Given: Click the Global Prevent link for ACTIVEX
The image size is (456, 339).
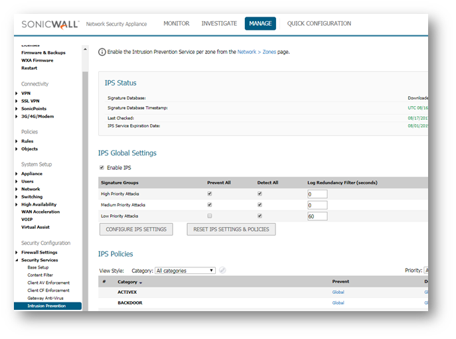Looking at the screenshot, I should tap(338, 292).
